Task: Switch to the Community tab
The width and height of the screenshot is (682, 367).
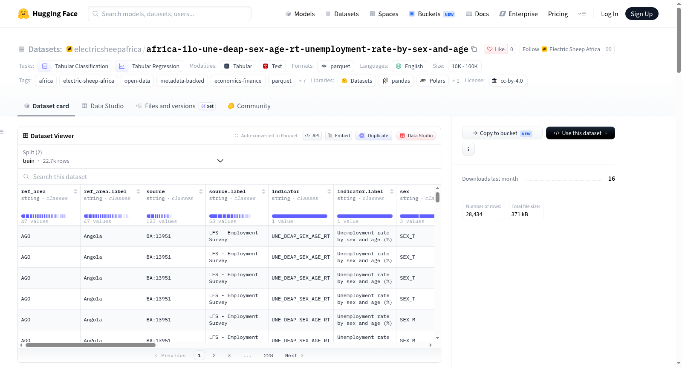Action: click(x=249, y=106)
